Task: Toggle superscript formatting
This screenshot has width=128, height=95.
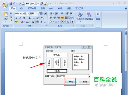Action: click(38, 18)
